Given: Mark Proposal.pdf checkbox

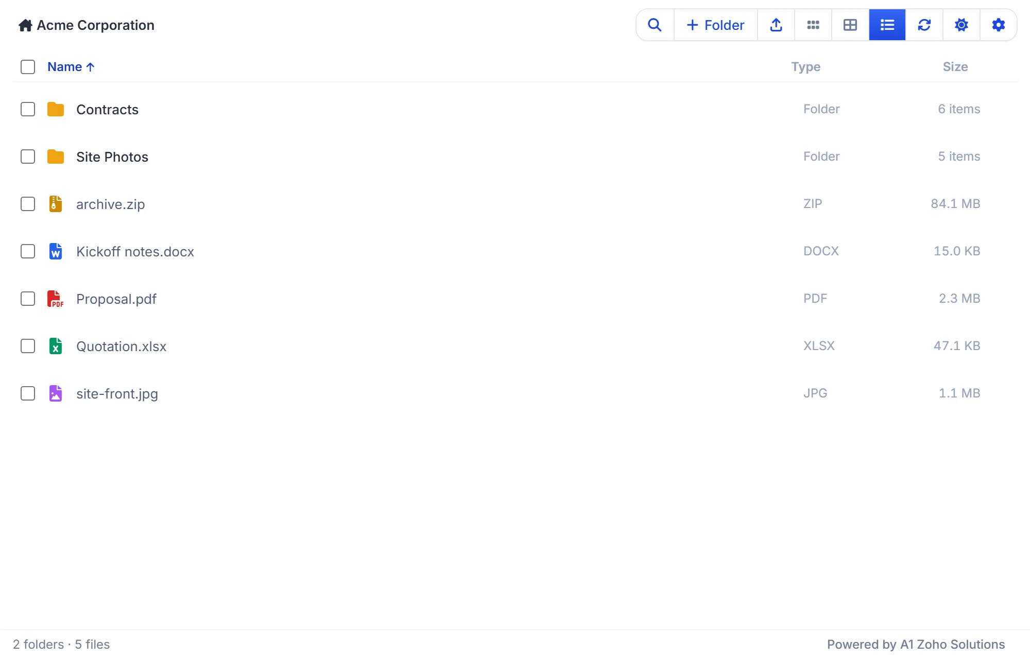Looking at the screenshot, I should (28, 299).
